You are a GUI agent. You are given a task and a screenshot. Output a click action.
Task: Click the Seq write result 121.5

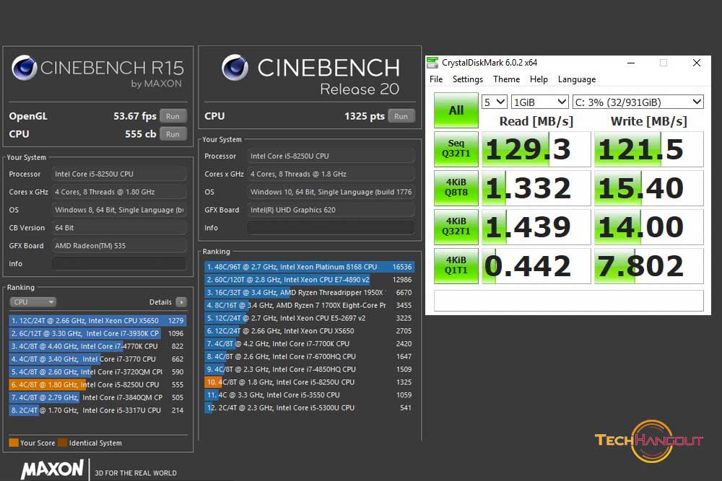point(649,149)
